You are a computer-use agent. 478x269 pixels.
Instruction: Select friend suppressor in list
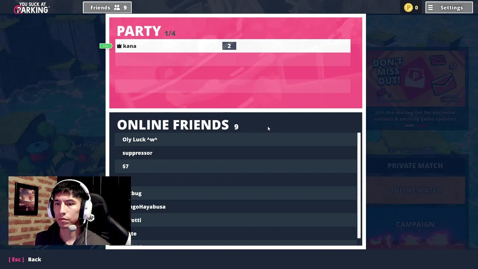(x=236, y=153)
